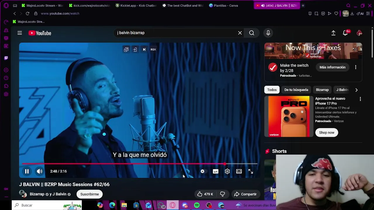Switch to The best ChatBot tab
Image resolution: width=374 pixels, height=210 pixels.
[x=183, y=6]
